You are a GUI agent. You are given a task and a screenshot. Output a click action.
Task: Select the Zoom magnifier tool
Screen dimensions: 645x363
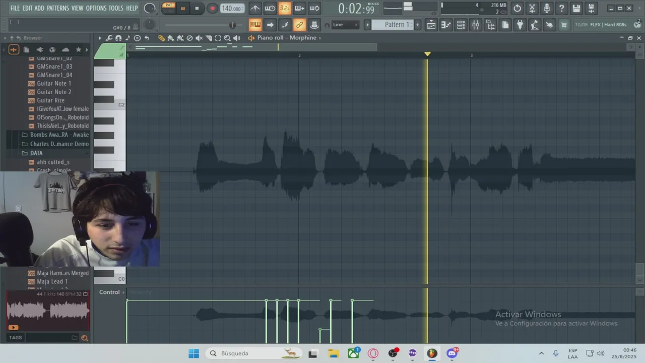[227, 38]
